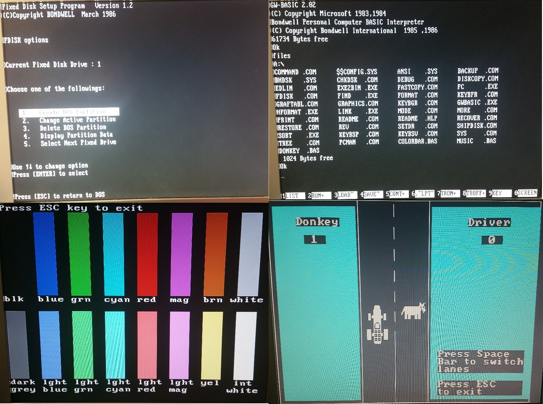Image resolution: width=543 pixels, height=404 pixels.
Task: Click the mag magenta color bar
Action: coord(181,254)
